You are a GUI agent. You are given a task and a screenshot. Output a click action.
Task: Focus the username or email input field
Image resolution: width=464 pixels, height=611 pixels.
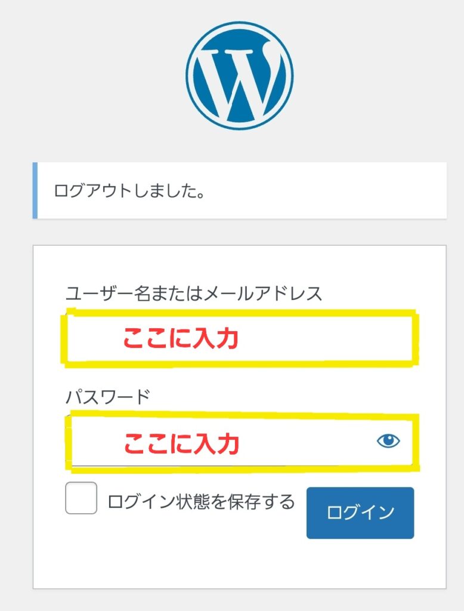pos(240,338)
